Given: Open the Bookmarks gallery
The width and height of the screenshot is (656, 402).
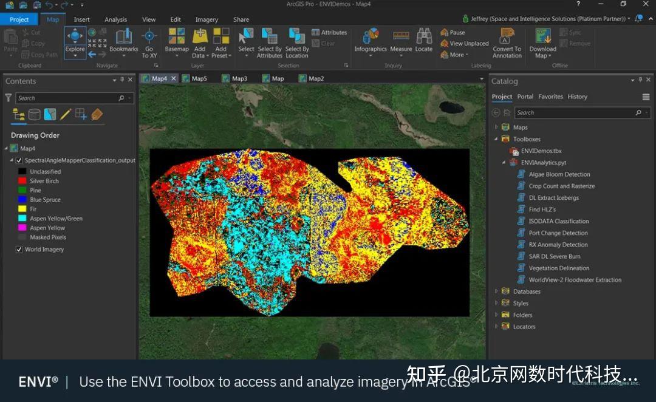Looking at the screenshot, I should coord(123,41).
